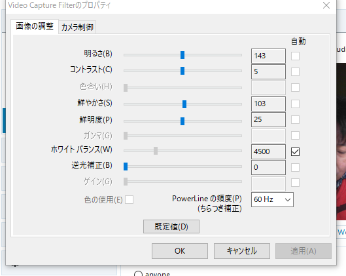Click the 鮮やかさ saturation slider thumb
Screen dimensions: 346x276
[x=184, y=104]
